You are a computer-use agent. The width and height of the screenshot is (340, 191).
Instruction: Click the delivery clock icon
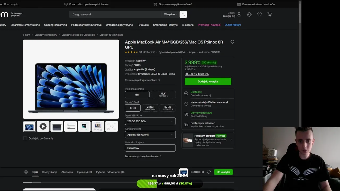pos(186,104)
